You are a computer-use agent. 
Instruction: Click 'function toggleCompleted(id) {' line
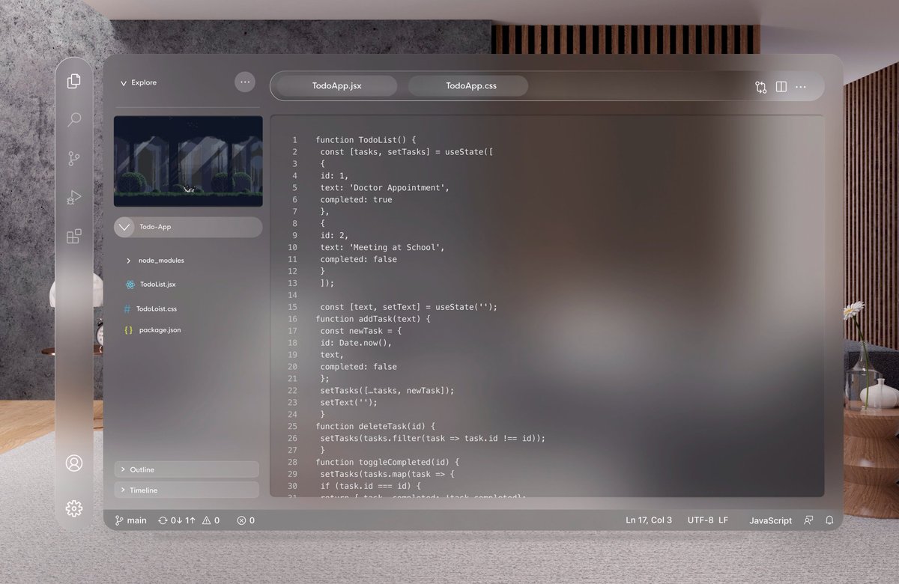point(387,463)
